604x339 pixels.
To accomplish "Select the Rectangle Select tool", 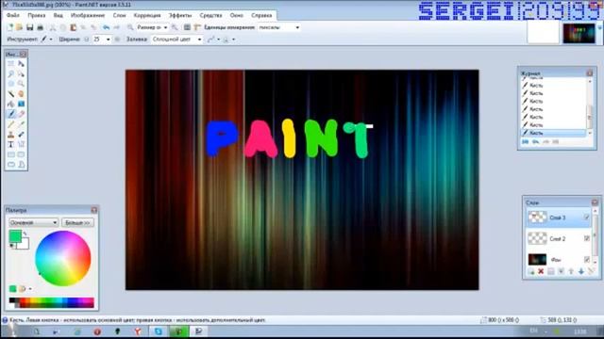I will [10, 64].
